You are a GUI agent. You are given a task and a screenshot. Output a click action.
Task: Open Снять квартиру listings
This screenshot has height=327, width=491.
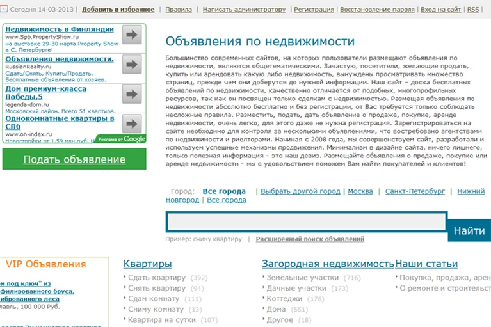(x=157, y=288)
